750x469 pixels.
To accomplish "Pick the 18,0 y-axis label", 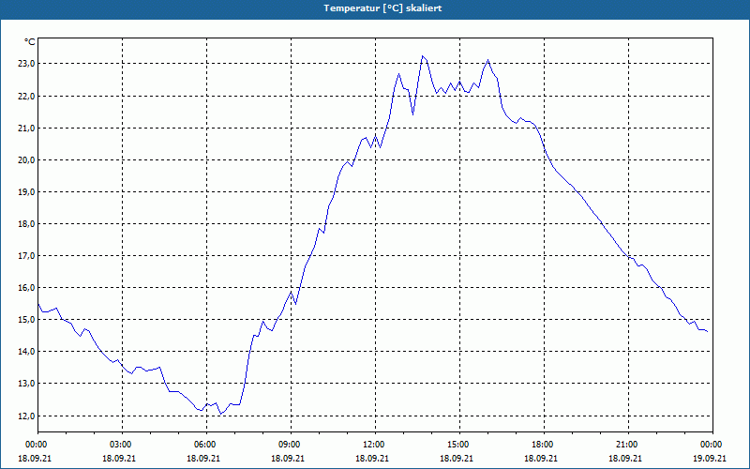I will tap(27, 224).
